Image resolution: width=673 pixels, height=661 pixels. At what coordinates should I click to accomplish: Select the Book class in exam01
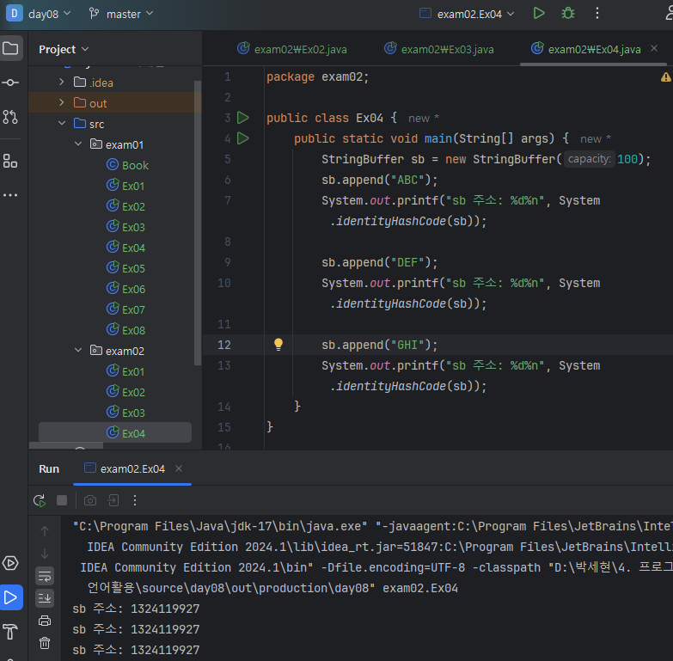[135, 165]
